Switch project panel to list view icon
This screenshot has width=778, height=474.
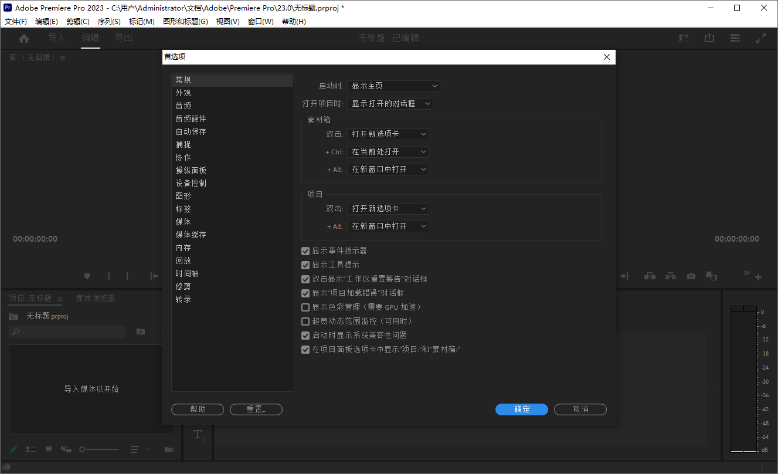(x=30, y=449)
